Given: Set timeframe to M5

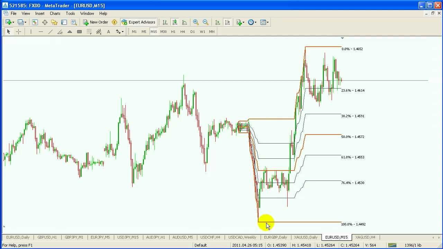Looking at the screenshot, I should click(144, 31).
